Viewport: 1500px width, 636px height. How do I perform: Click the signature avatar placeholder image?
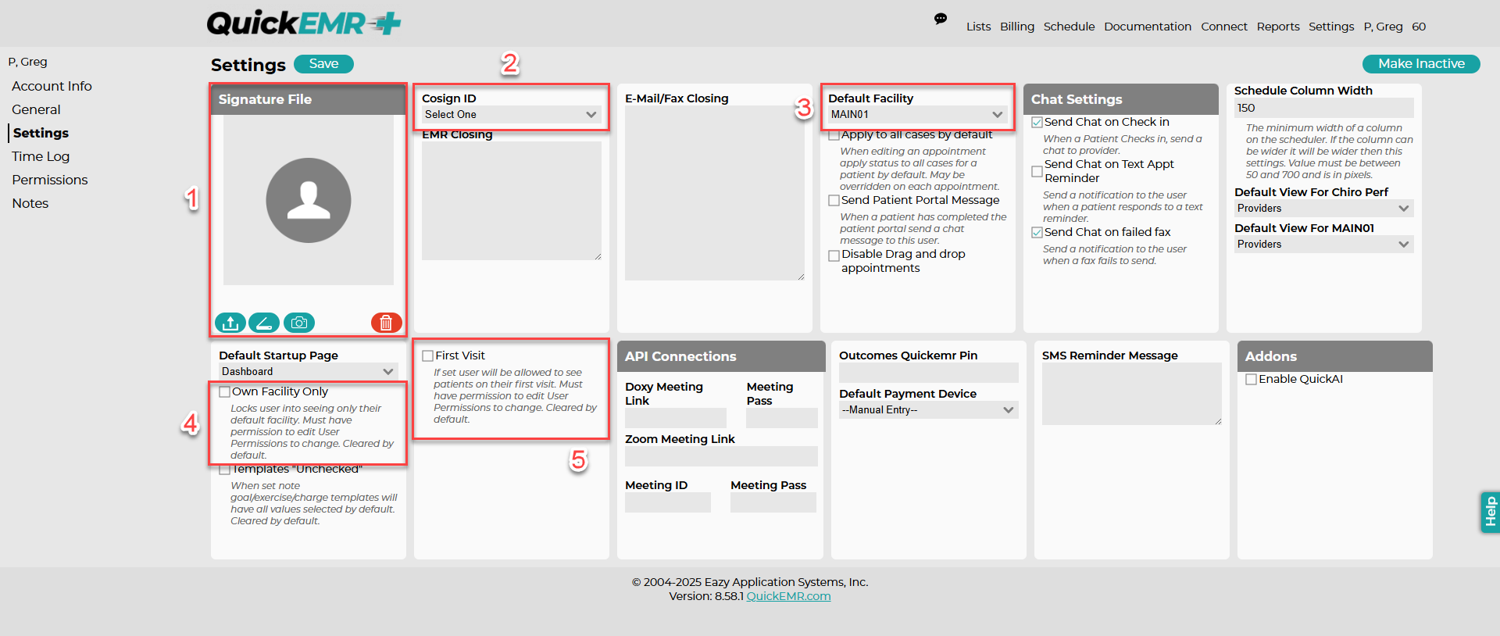[x=309, y=200]
